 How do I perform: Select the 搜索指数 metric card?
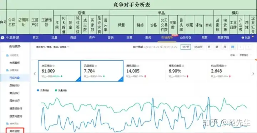(x=144, y=71)
